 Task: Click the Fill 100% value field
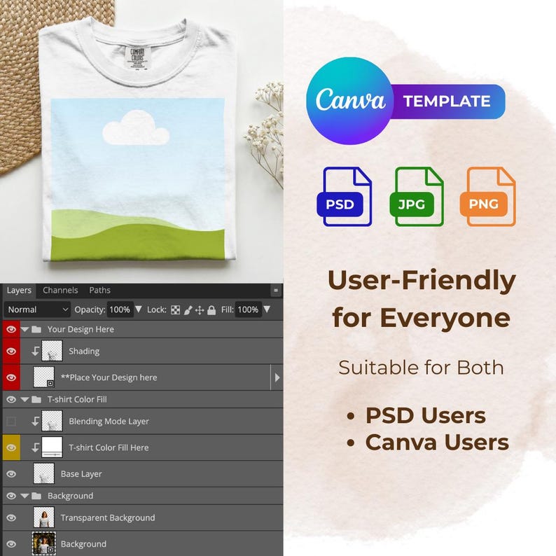click(x=248, y=310)
